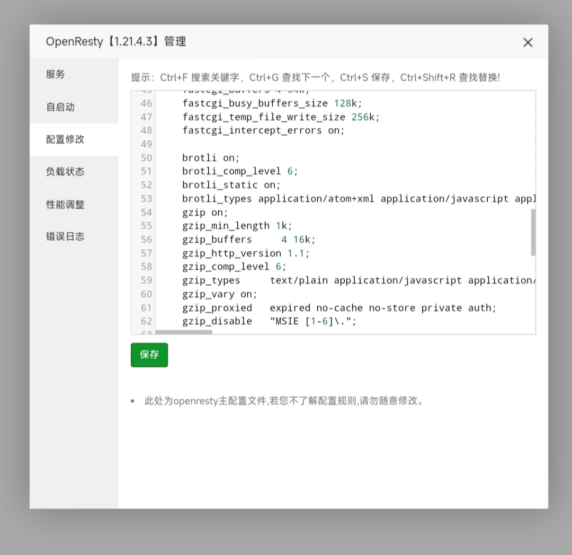Open the 负载状态 panel
The height and width of the screenshot is (555, 572).
[65, 172]
